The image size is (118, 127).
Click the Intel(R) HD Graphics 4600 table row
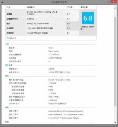point(42,23)
